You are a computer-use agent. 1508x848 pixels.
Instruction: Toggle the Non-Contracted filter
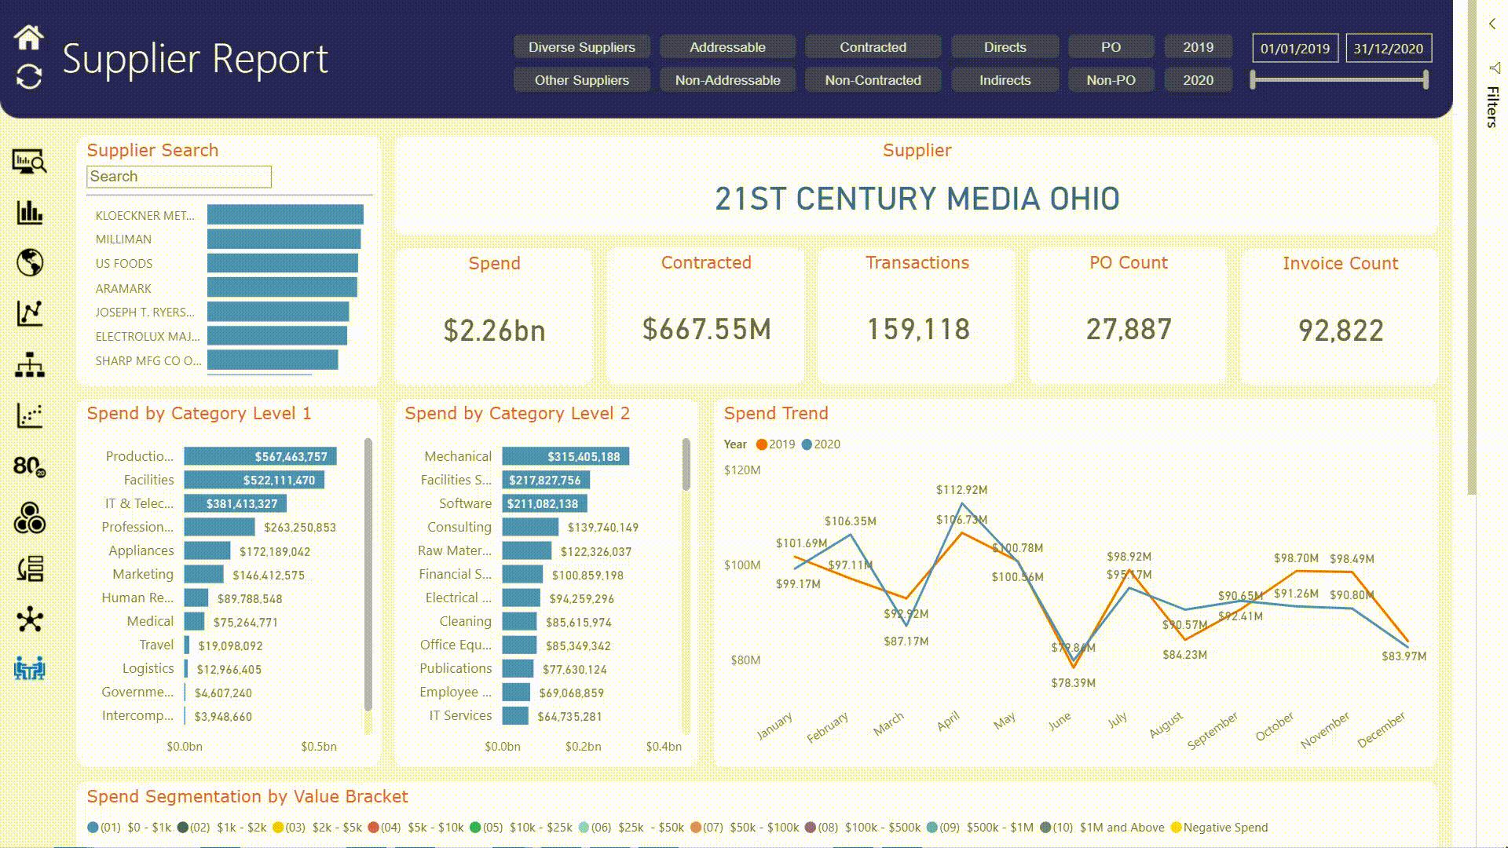873,80
